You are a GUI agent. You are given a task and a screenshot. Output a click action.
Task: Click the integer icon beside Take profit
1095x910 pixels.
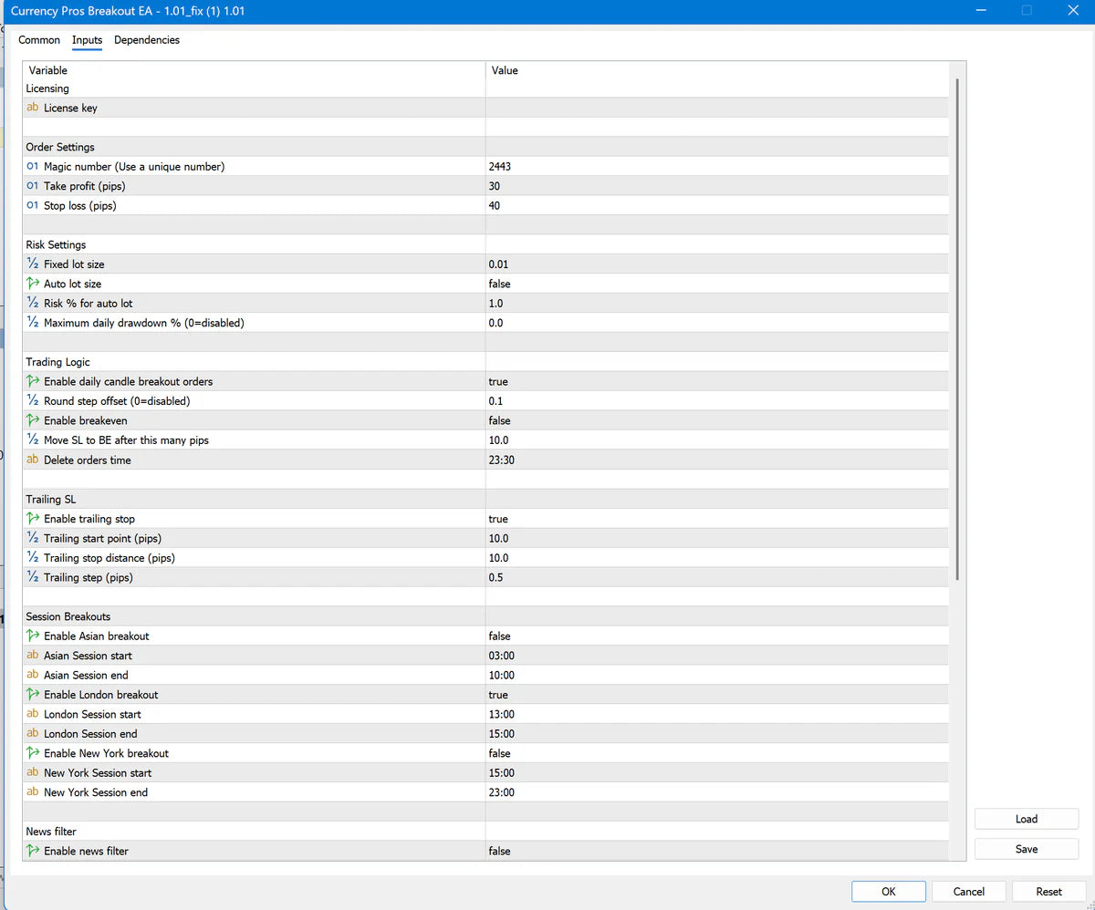(x=33, y=186)
